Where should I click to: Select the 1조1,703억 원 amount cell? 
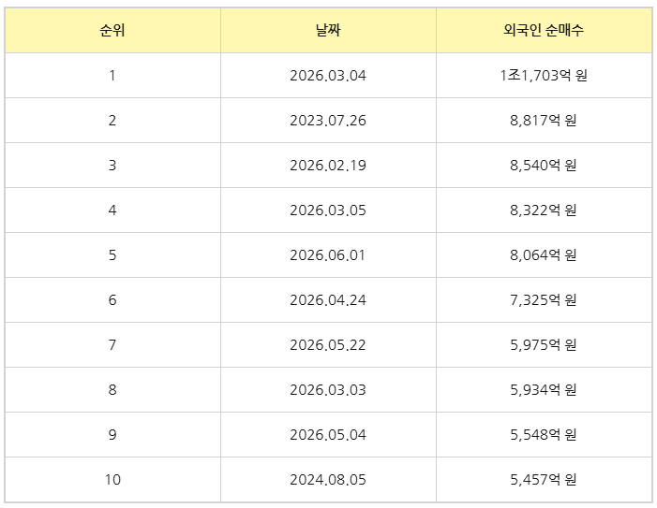coord(544,75)
